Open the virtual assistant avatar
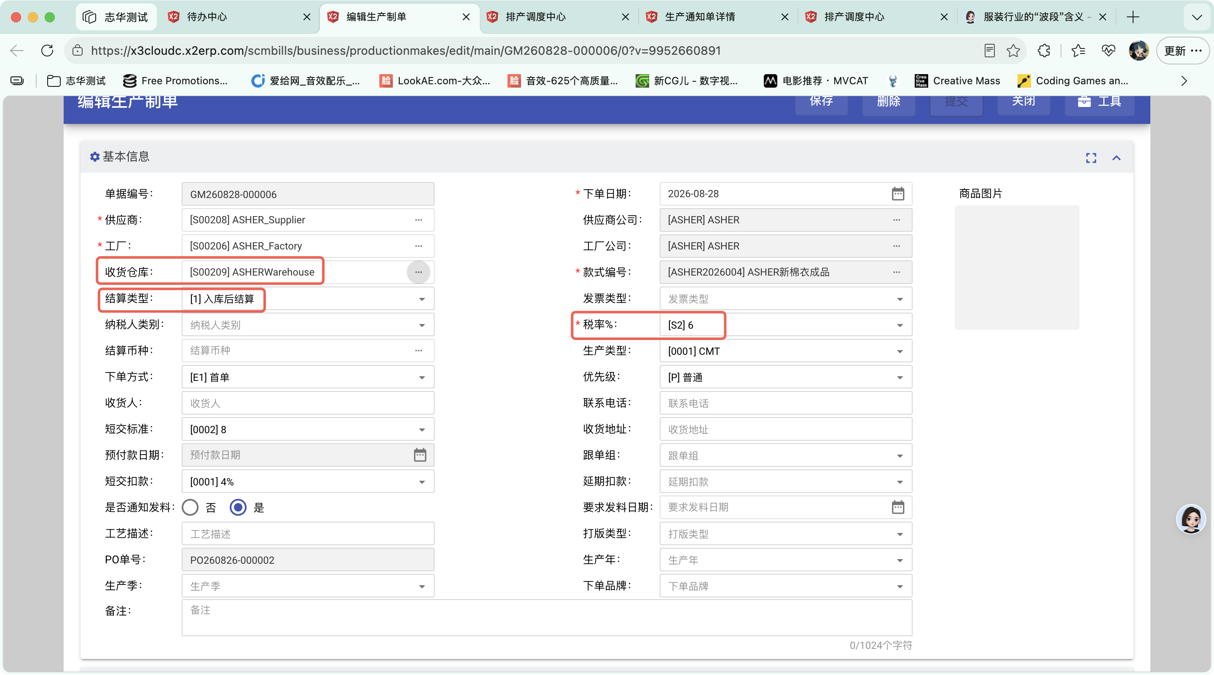Screen dimensions: 1214x675 (x=1190, y=519)
